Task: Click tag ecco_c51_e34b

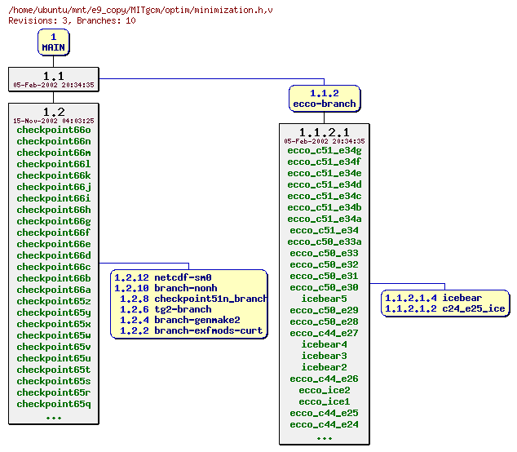Action: pos(325,207)
